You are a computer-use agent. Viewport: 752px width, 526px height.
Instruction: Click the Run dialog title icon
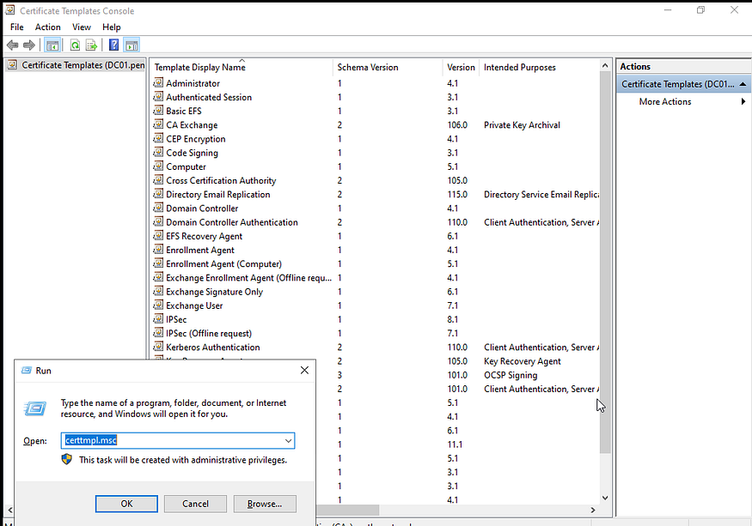[x=27, y=371]
